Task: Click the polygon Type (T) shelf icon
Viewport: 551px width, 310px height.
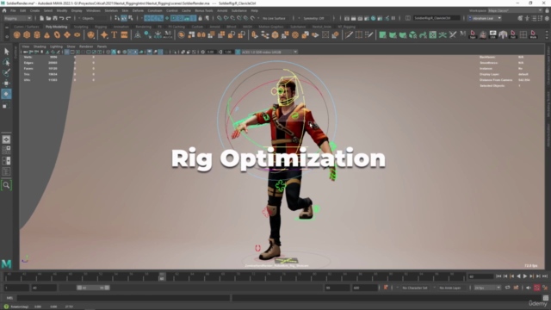Action: click(115, 34)
